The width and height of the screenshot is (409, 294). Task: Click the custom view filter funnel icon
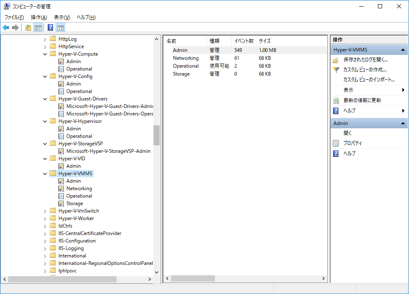coord(336,70)
